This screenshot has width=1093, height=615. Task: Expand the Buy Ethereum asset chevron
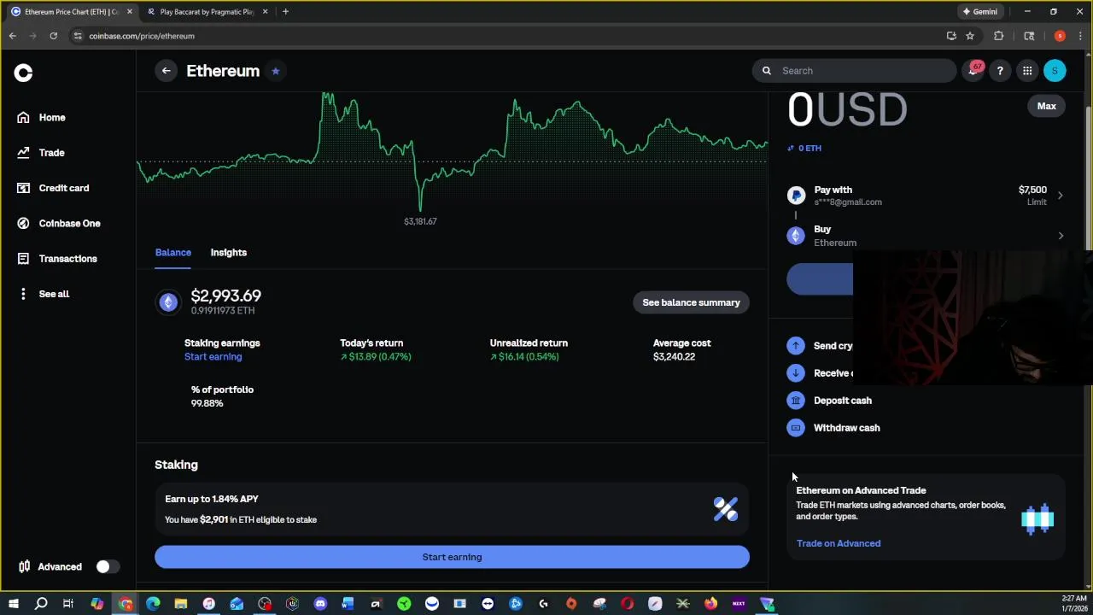click(x=1060, y=236)
